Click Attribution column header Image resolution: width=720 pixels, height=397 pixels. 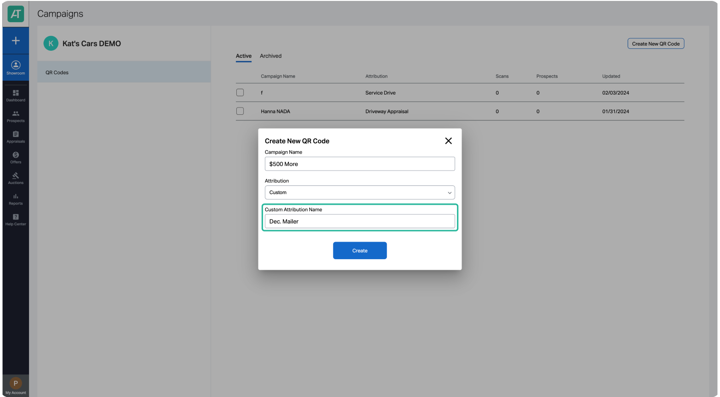[377, 76]
